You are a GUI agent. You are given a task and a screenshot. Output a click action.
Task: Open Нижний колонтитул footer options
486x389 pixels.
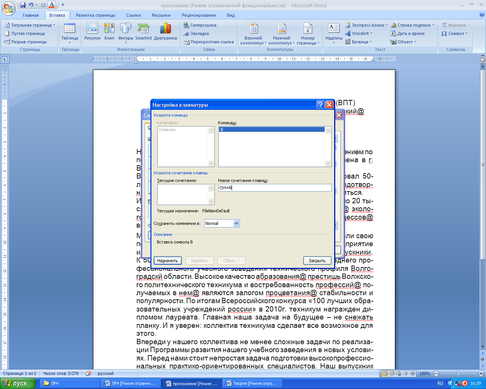coord(281,33)
